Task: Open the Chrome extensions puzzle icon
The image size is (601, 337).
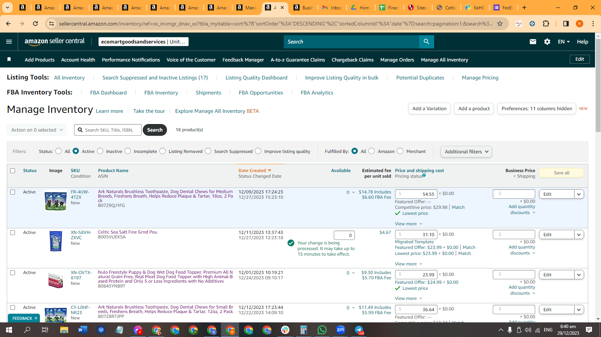Action: pyautogui.click(x=546, y=24)
